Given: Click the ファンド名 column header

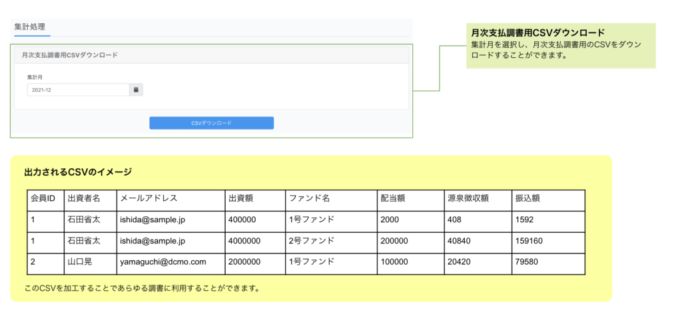Looking at the screenshot, I should [x=309, y=198].
